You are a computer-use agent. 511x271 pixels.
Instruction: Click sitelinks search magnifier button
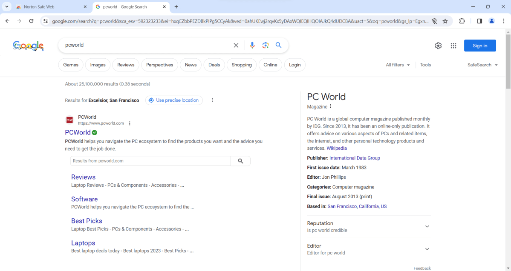pos(240,161)
